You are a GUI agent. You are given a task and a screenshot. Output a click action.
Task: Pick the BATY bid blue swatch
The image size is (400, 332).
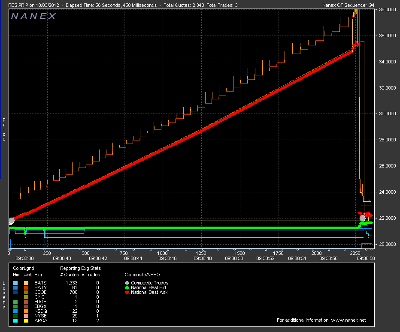(15, 288)
